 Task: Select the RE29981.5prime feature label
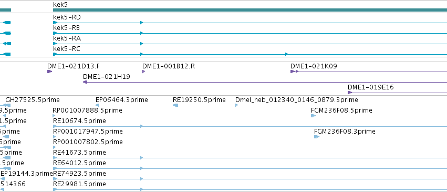(x=79, y=184)
